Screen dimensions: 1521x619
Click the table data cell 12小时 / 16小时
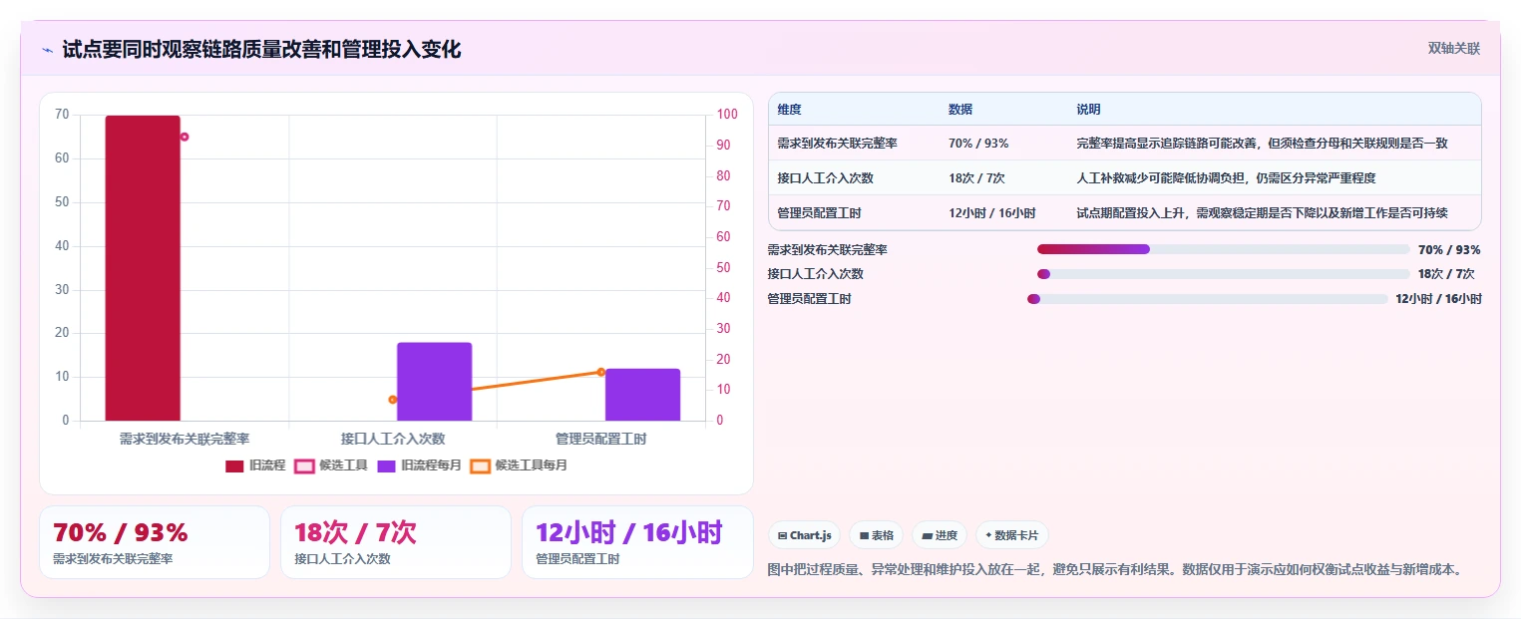(x=992, y=213)
